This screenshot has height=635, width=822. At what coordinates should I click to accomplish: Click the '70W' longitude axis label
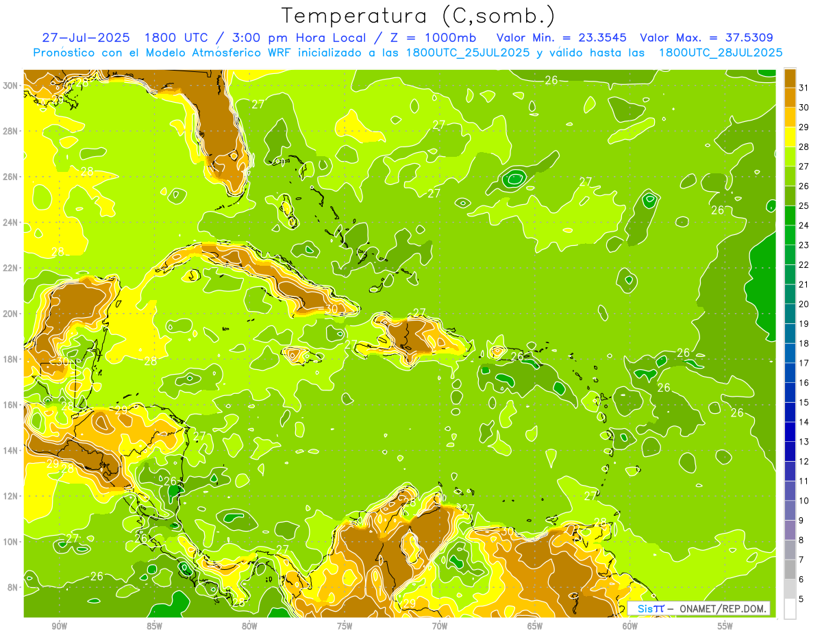[x=440, y=626]
